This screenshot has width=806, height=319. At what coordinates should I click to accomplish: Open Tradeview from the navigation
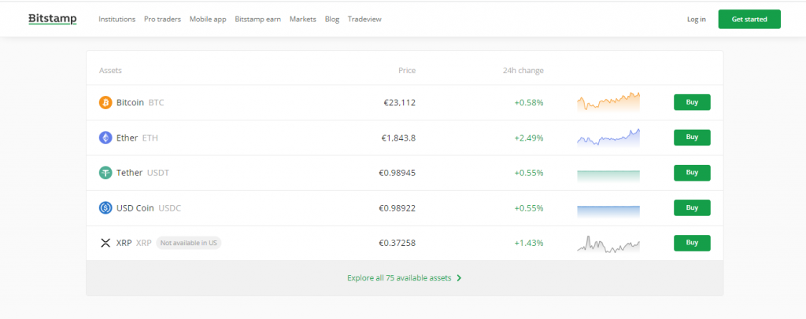(364, 20)
